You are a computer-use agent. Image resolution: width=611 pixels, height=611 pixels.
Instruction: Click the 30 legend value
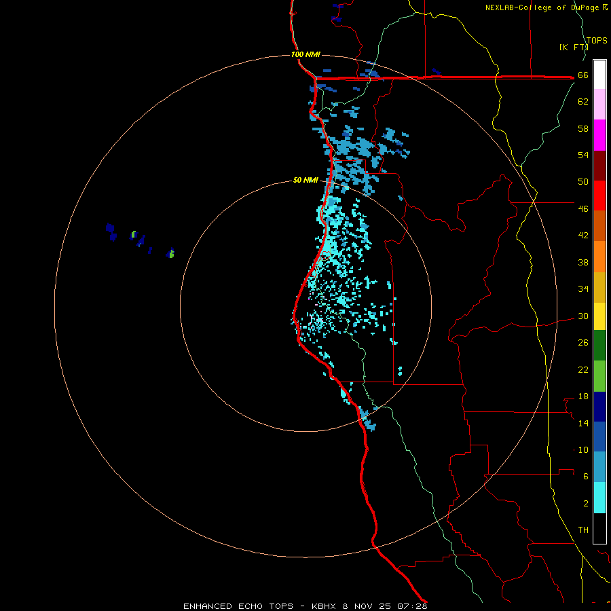pos(583,316)
